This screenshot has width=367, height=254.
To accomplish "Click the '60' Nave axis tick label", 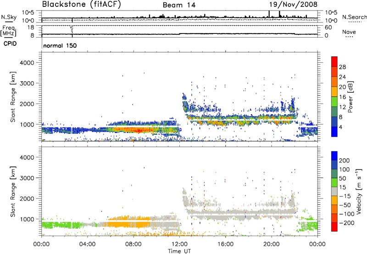I will pyautogui.click(x=328, y=28).
